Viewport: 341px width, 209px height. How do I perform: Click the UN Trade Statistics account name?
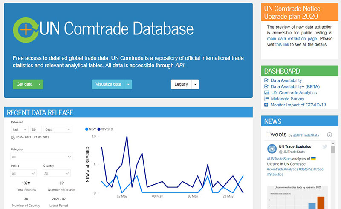pyautogui.click(x=295, y=147)
